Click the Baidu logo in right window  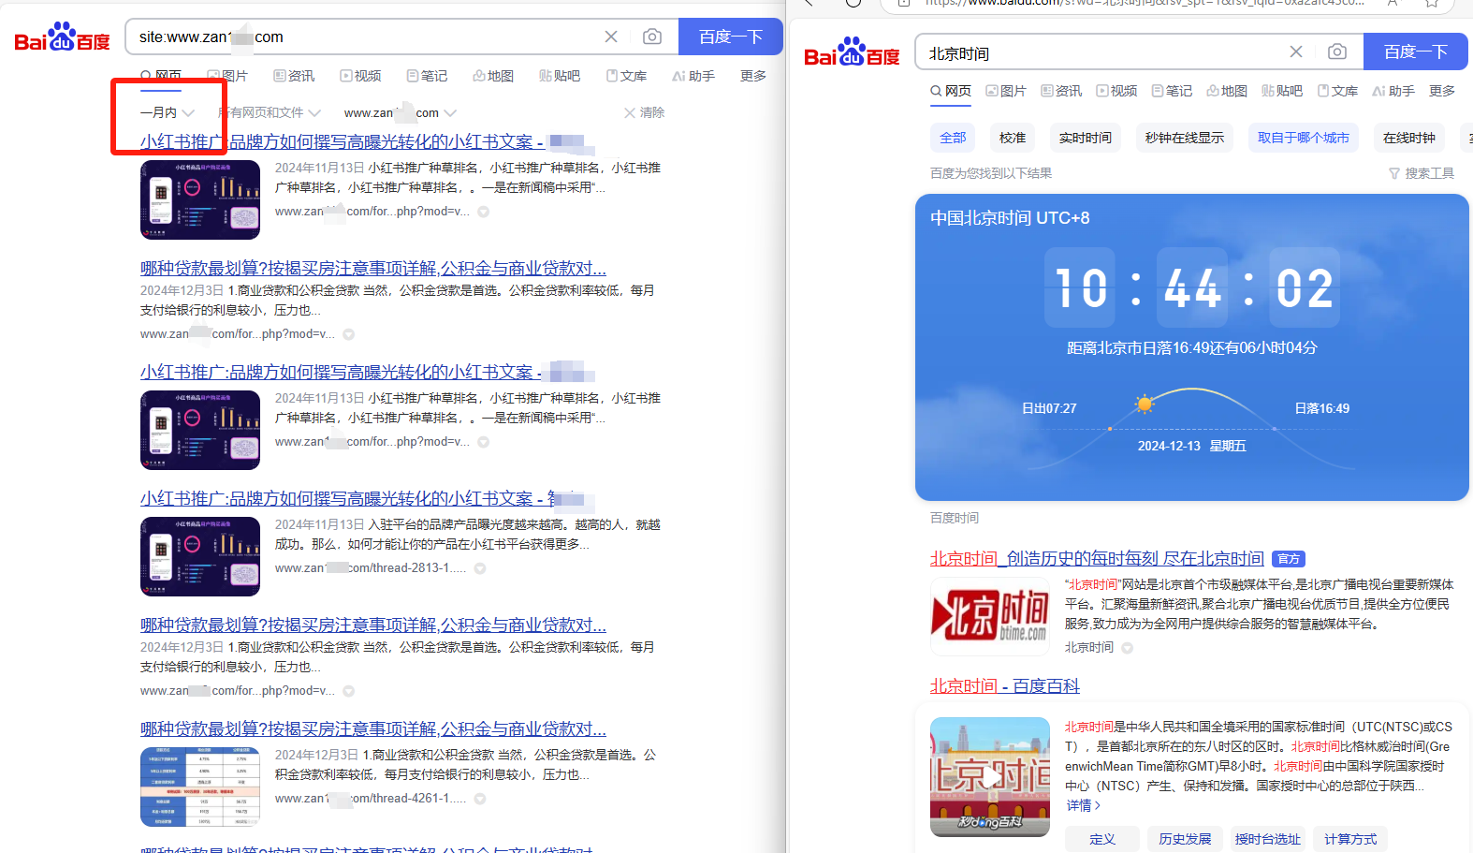pos(852,52)
